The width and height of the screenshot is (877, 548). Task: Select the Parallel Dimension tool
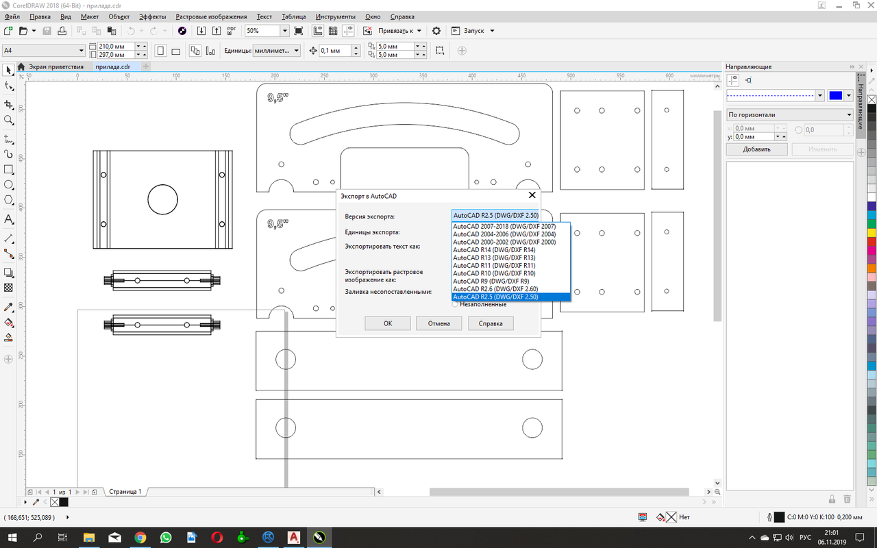[x=8, y=238]
